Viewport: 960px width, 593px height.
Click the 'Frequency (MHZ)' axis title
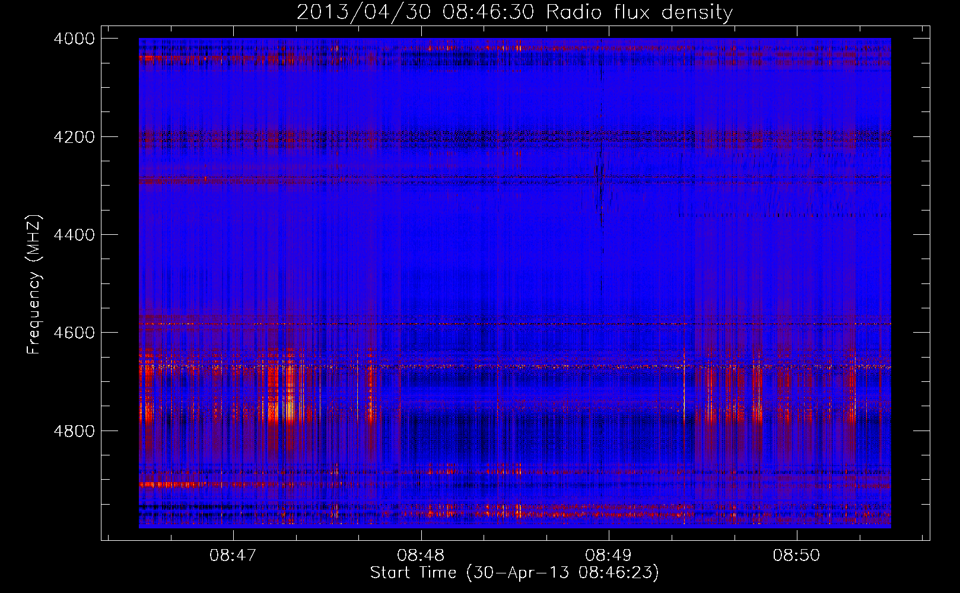[34, 285]
